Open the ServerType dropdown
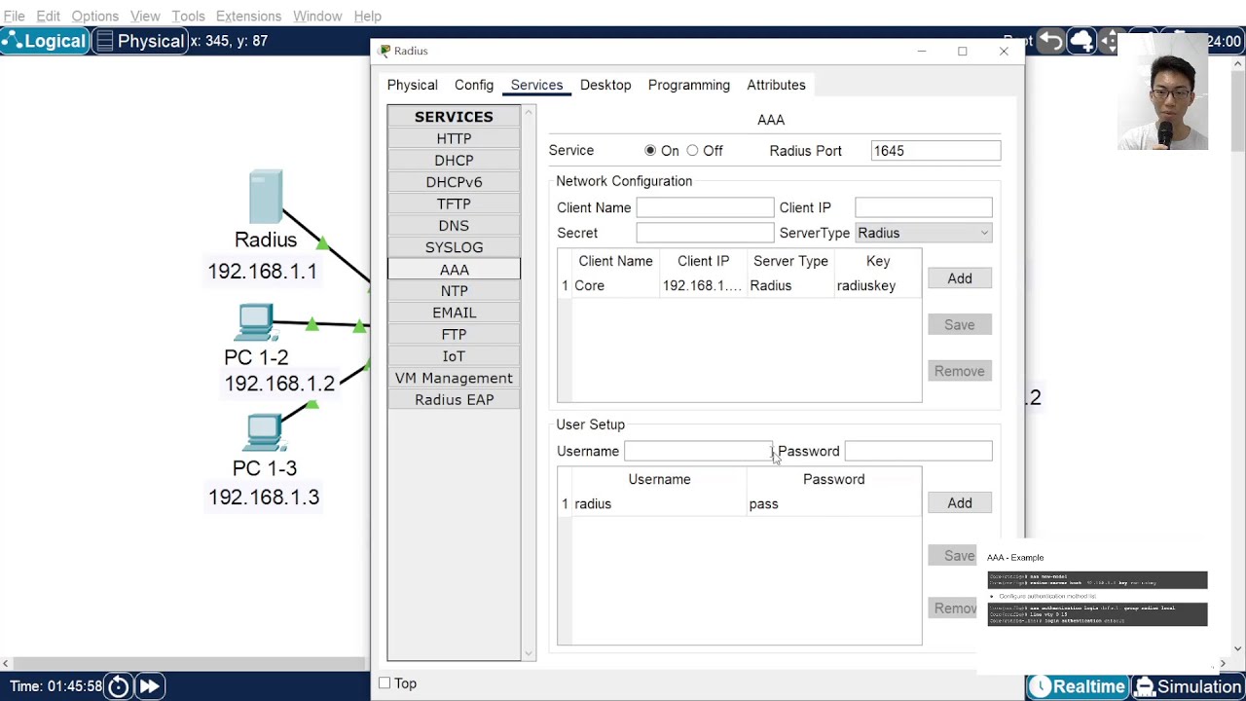 (923, 233)
